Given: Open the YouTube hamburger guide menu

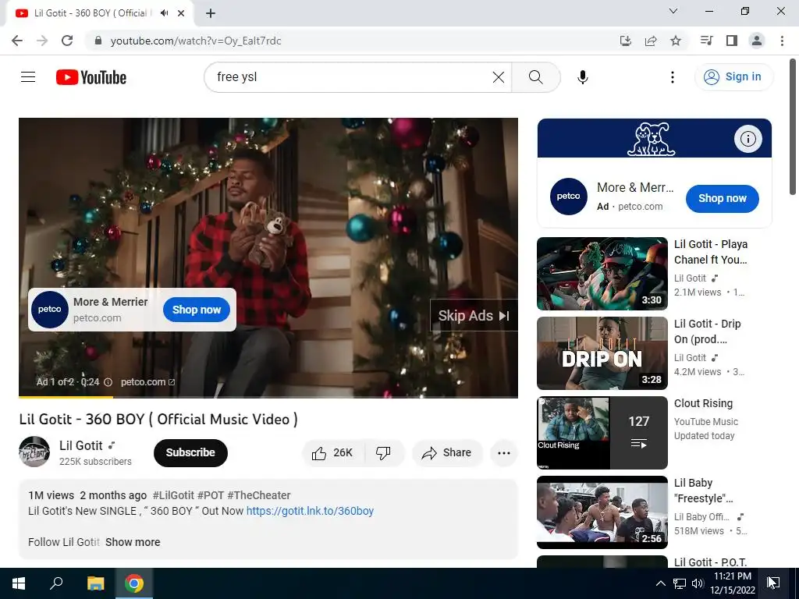Looking at the screenshot, I should [x=28, y=77].
